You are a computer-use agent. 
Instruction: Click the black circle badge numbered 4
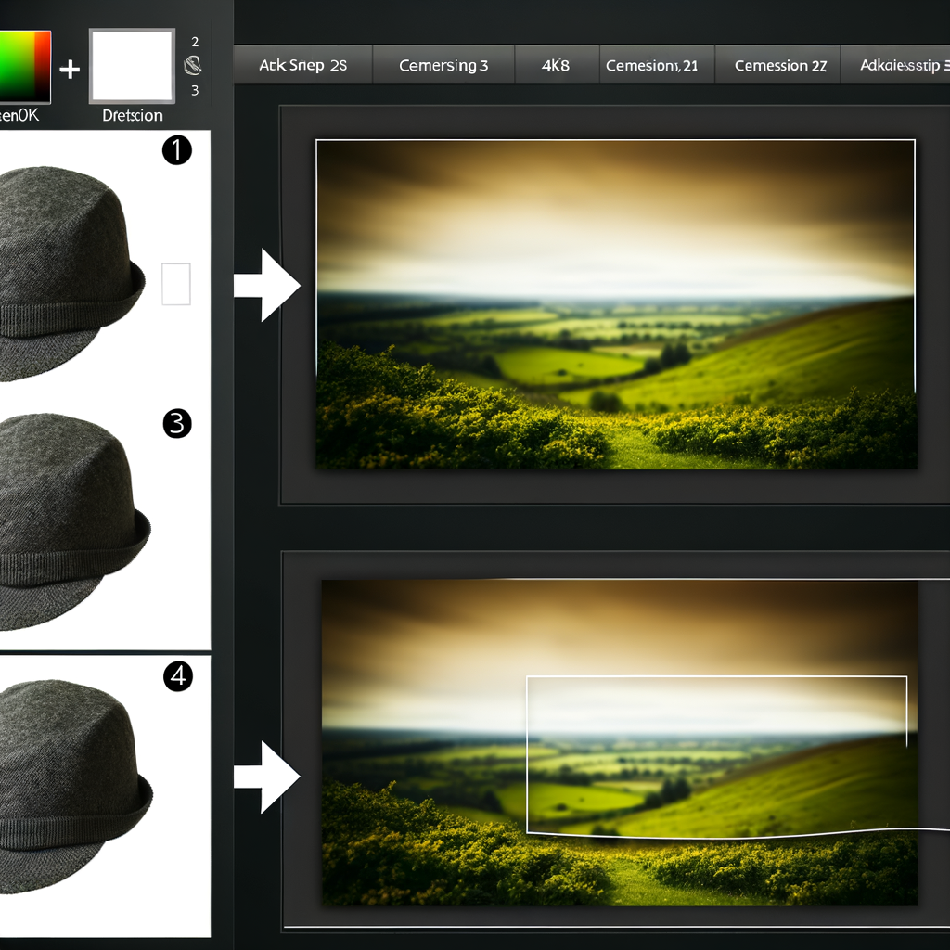click(x=177, y=677)
